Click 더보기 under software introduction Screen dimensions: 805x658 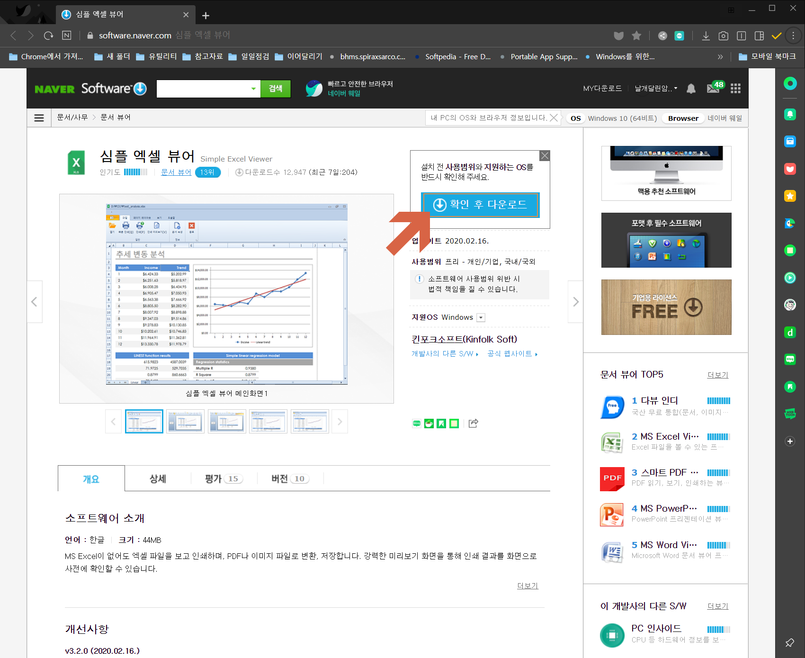(x=528, y=586)
